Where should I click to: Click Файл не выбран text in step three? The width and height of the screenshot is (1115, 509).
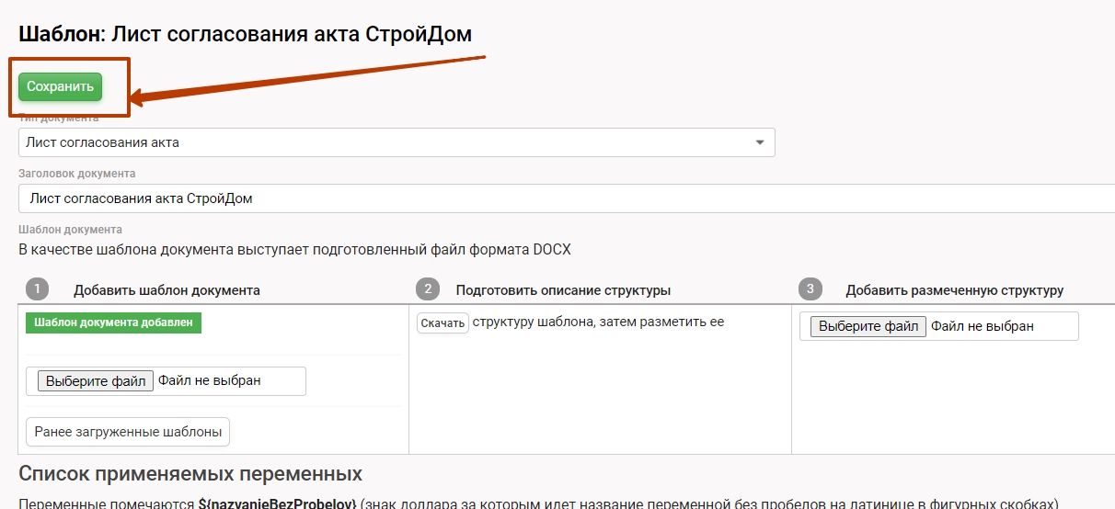click(982, 326)
